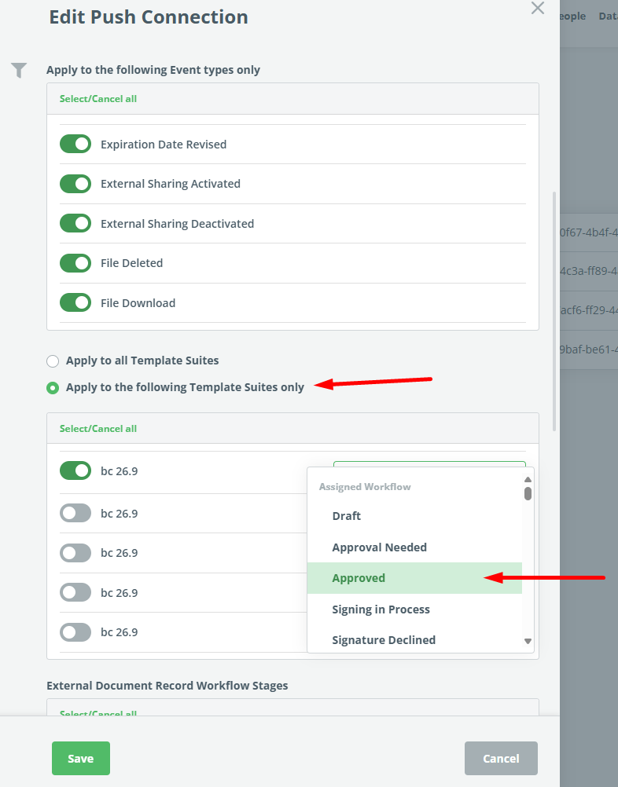Choose Approval Needed workflow stage
Image resolution: width=618 pixels, height=787 pixels.
coord(379,547)
